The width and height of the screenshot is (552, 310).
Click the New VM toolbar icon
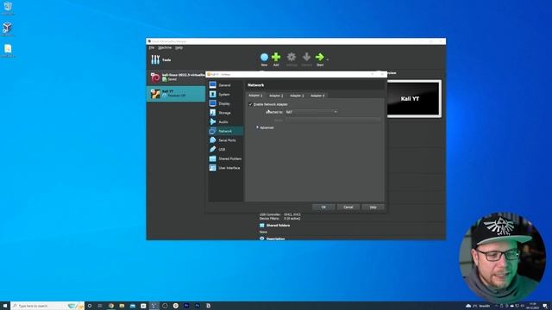point(264,58)
